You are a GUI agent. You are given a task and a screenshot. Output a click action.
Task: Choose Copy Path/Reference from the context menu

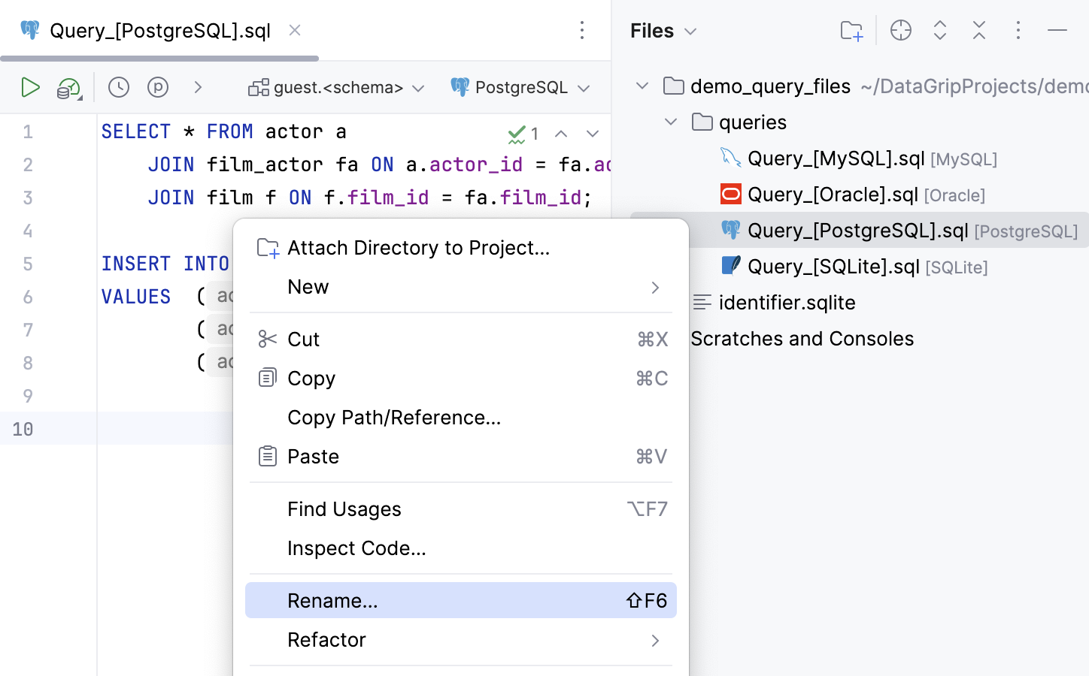pyautogui.click(x=394, y=418)
